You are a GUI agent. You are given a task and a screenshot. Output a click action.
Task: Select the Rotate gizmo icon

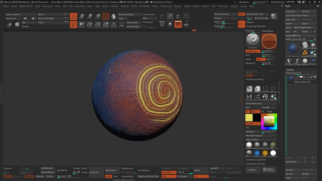(x=97, y=16)
